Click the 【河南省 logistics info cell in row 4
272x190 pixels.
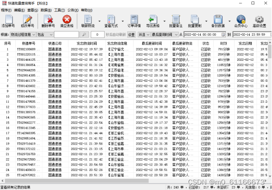(118, 65)
